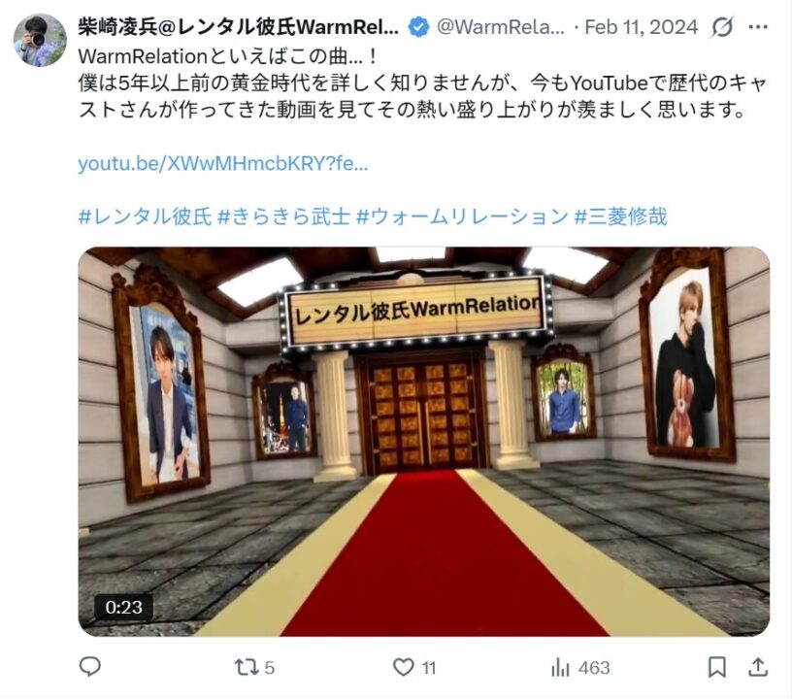Click the Grok explain-post icon
This screenshot has width=792, height=699.
[x=722, y=27]
